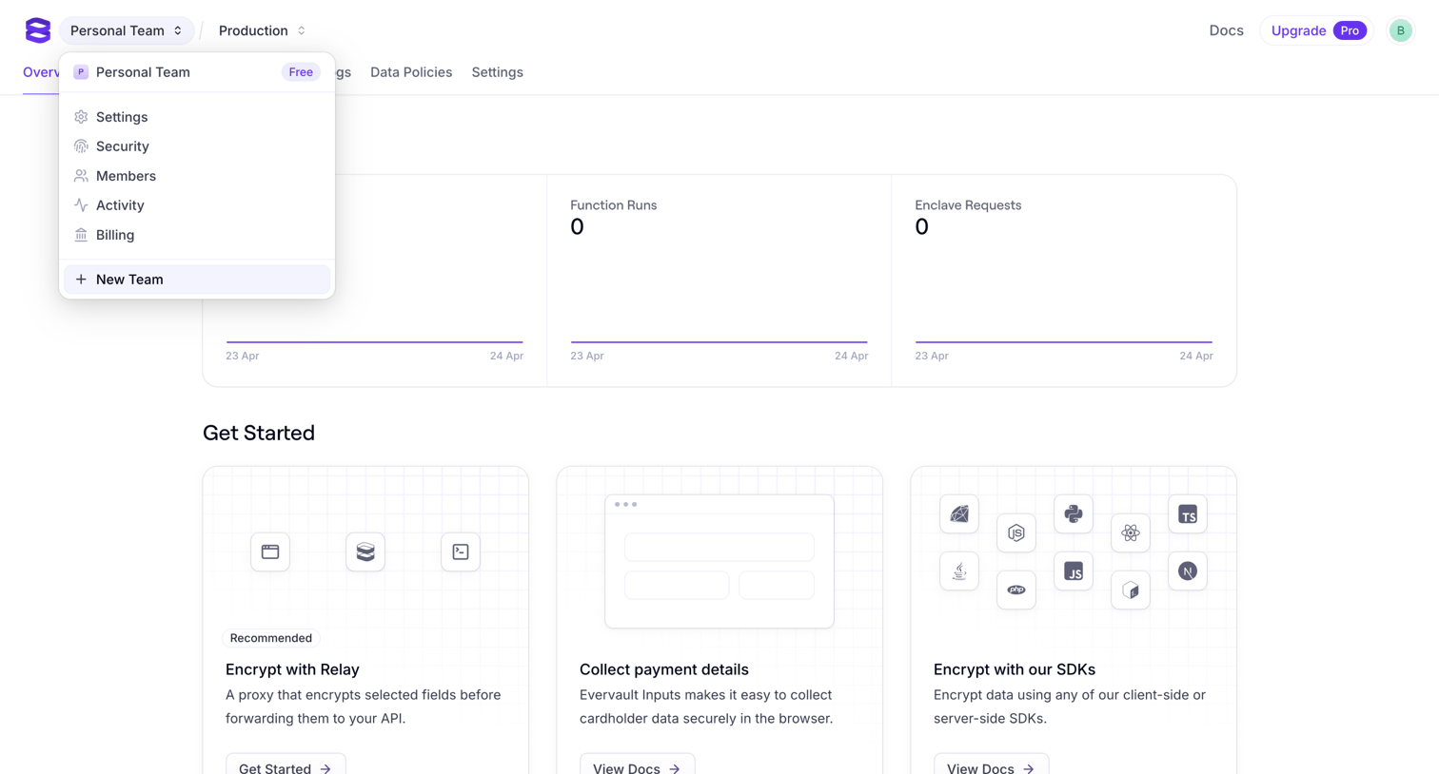Collapse the Personal Team switcher
Image resolution: width=1439 pixels, height=774 pixels.
tap(127, 30)
